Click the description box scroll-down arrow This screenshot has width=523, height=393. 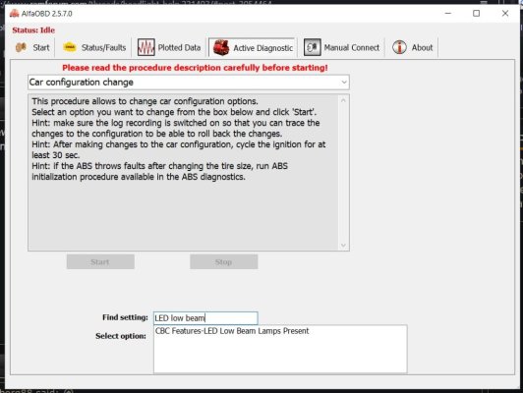343,246
